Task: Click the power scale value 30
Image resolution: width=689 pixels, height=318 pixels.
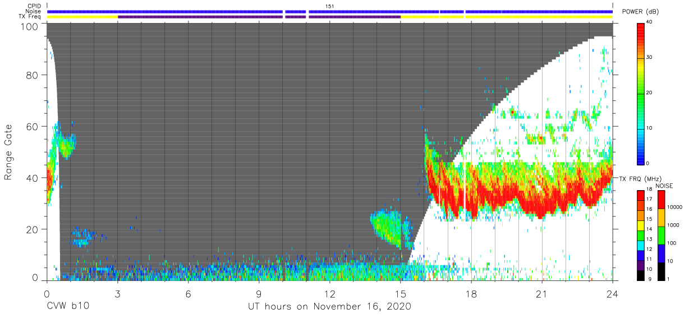Action: click(x=650, y=57)
